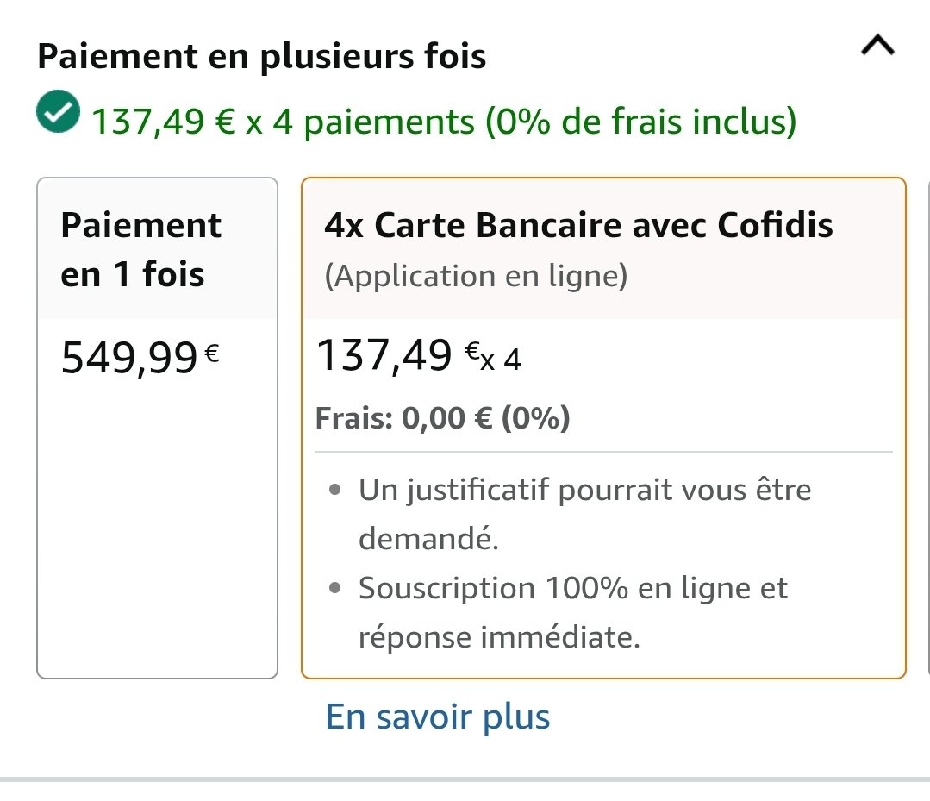The width and height of the screenshot is (930, 801).
Task: Click the Souscription 100% en ligne note
Action: (572, 612)
